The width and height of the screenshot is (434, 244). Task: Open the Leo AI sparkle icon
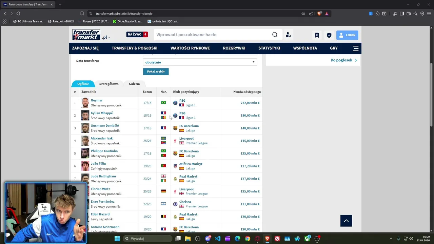click(415, 14)
